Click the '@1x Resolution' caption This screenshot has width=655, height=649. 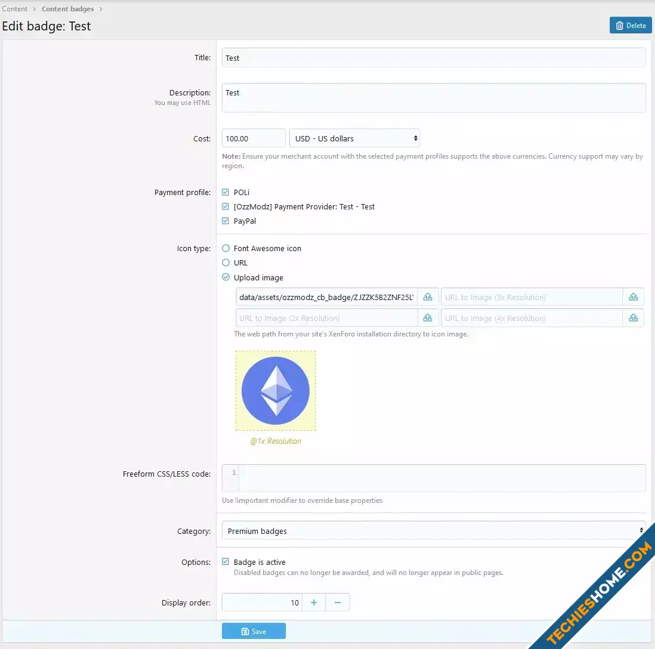click(x=276, y=441)
